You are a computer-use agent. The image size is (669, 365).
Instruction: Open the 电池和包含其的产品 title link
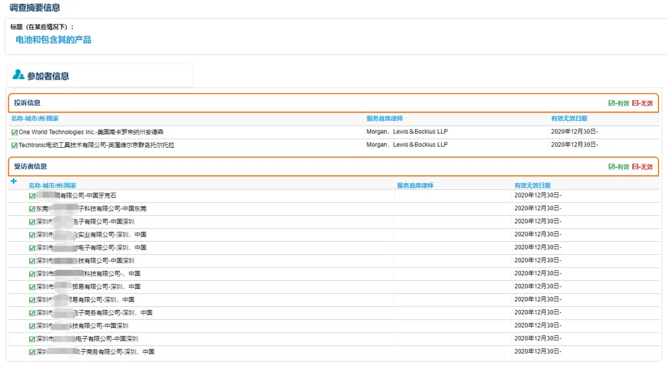pyautogui.click(x=53, y=40)
